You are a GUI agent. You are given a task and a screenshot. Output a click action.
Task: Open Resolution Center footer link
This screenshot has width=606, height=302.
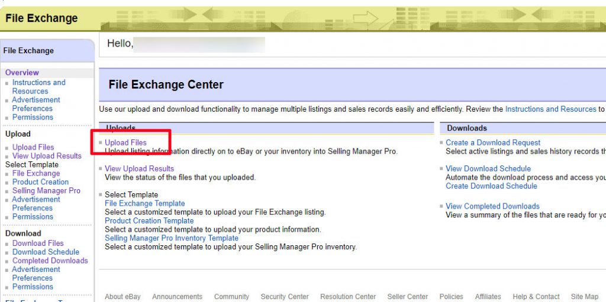pyautogui.click(x=348, y=297)
